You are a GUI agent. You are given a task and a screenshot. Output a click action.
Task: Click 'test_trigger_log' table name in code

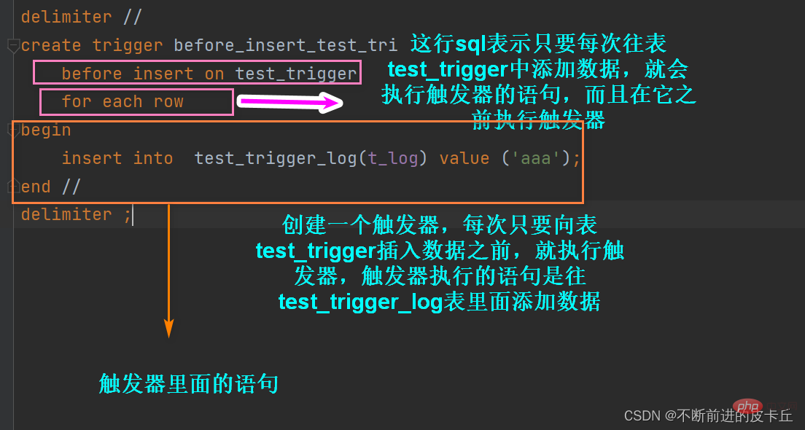pyautogui.click(x=276, y=158)
